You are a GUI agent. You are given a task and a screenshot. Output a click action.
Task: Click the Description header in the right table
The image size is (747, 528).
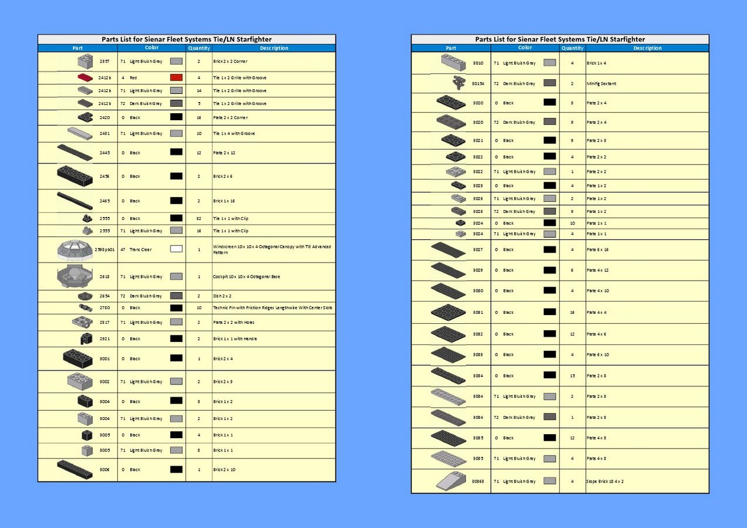[648, 48]
